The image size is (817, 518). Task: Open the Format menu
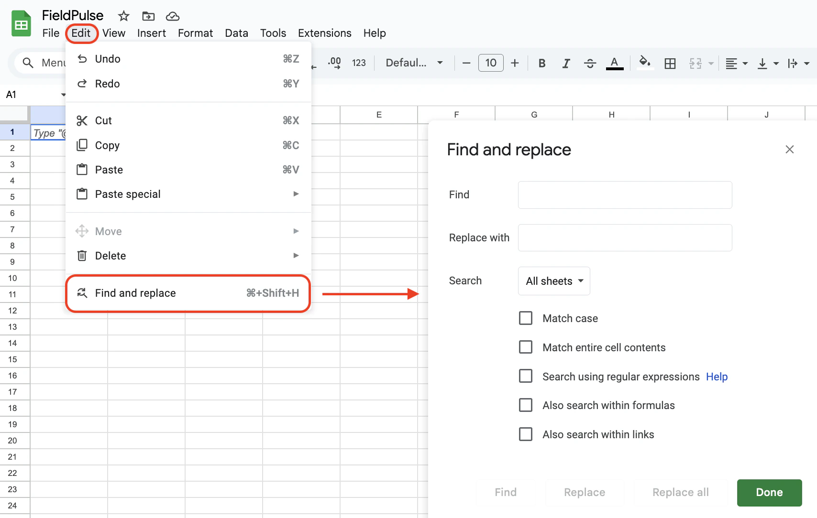(x=195, y=33)
